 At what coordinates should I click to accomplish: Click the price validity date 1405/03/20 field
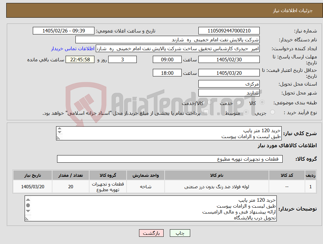[x=229, y=73]
